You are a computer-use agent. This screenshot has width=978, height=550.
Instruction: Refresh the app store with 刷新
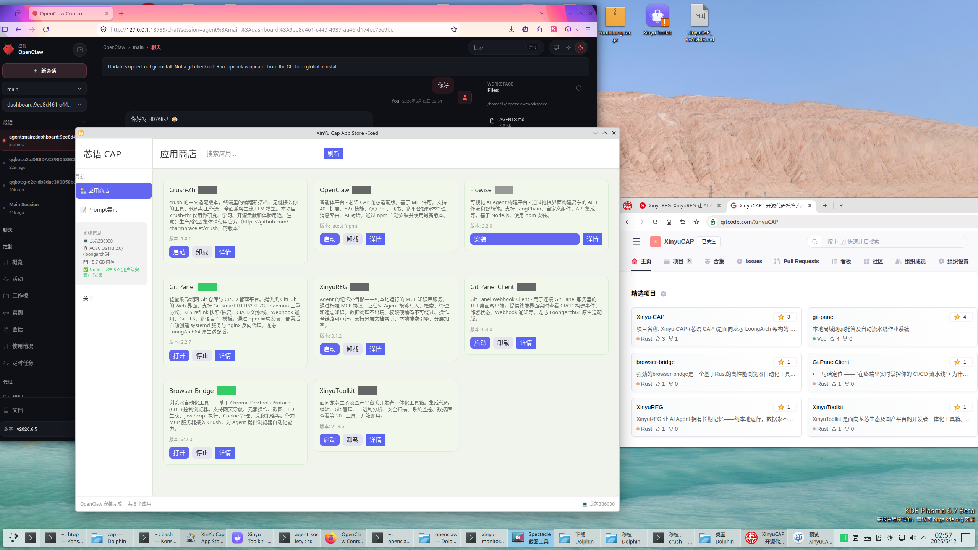tap(333, 154)
